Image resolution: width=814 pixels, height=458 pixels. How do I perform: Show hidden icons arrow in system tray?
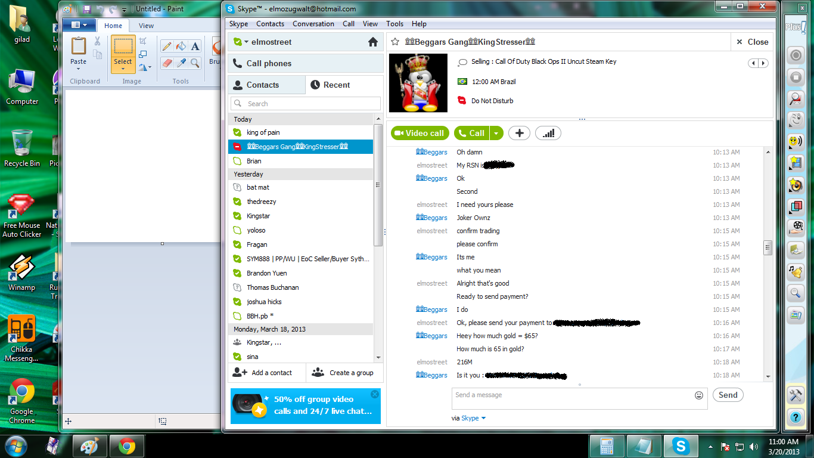pos(710,446)
